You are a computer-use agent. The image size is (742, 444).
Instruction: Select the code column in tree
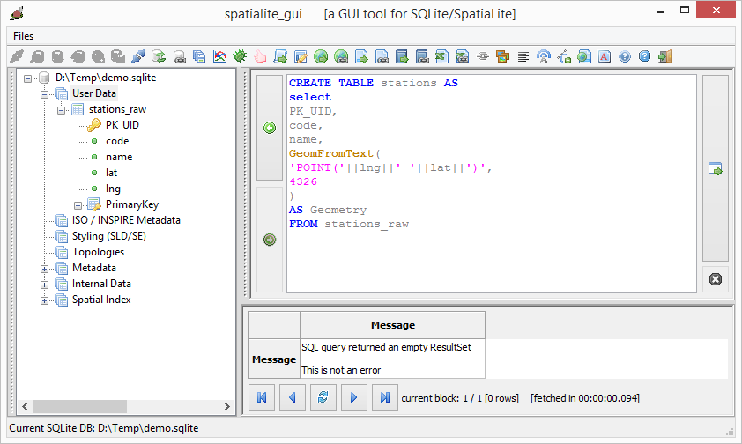117,141
